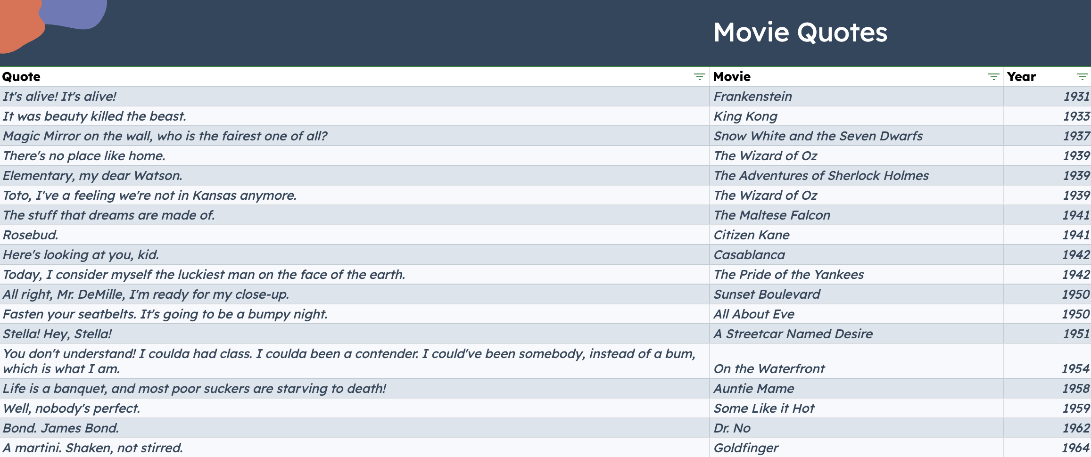Click the On the Waterfront movie name

[x=769, y=369]
